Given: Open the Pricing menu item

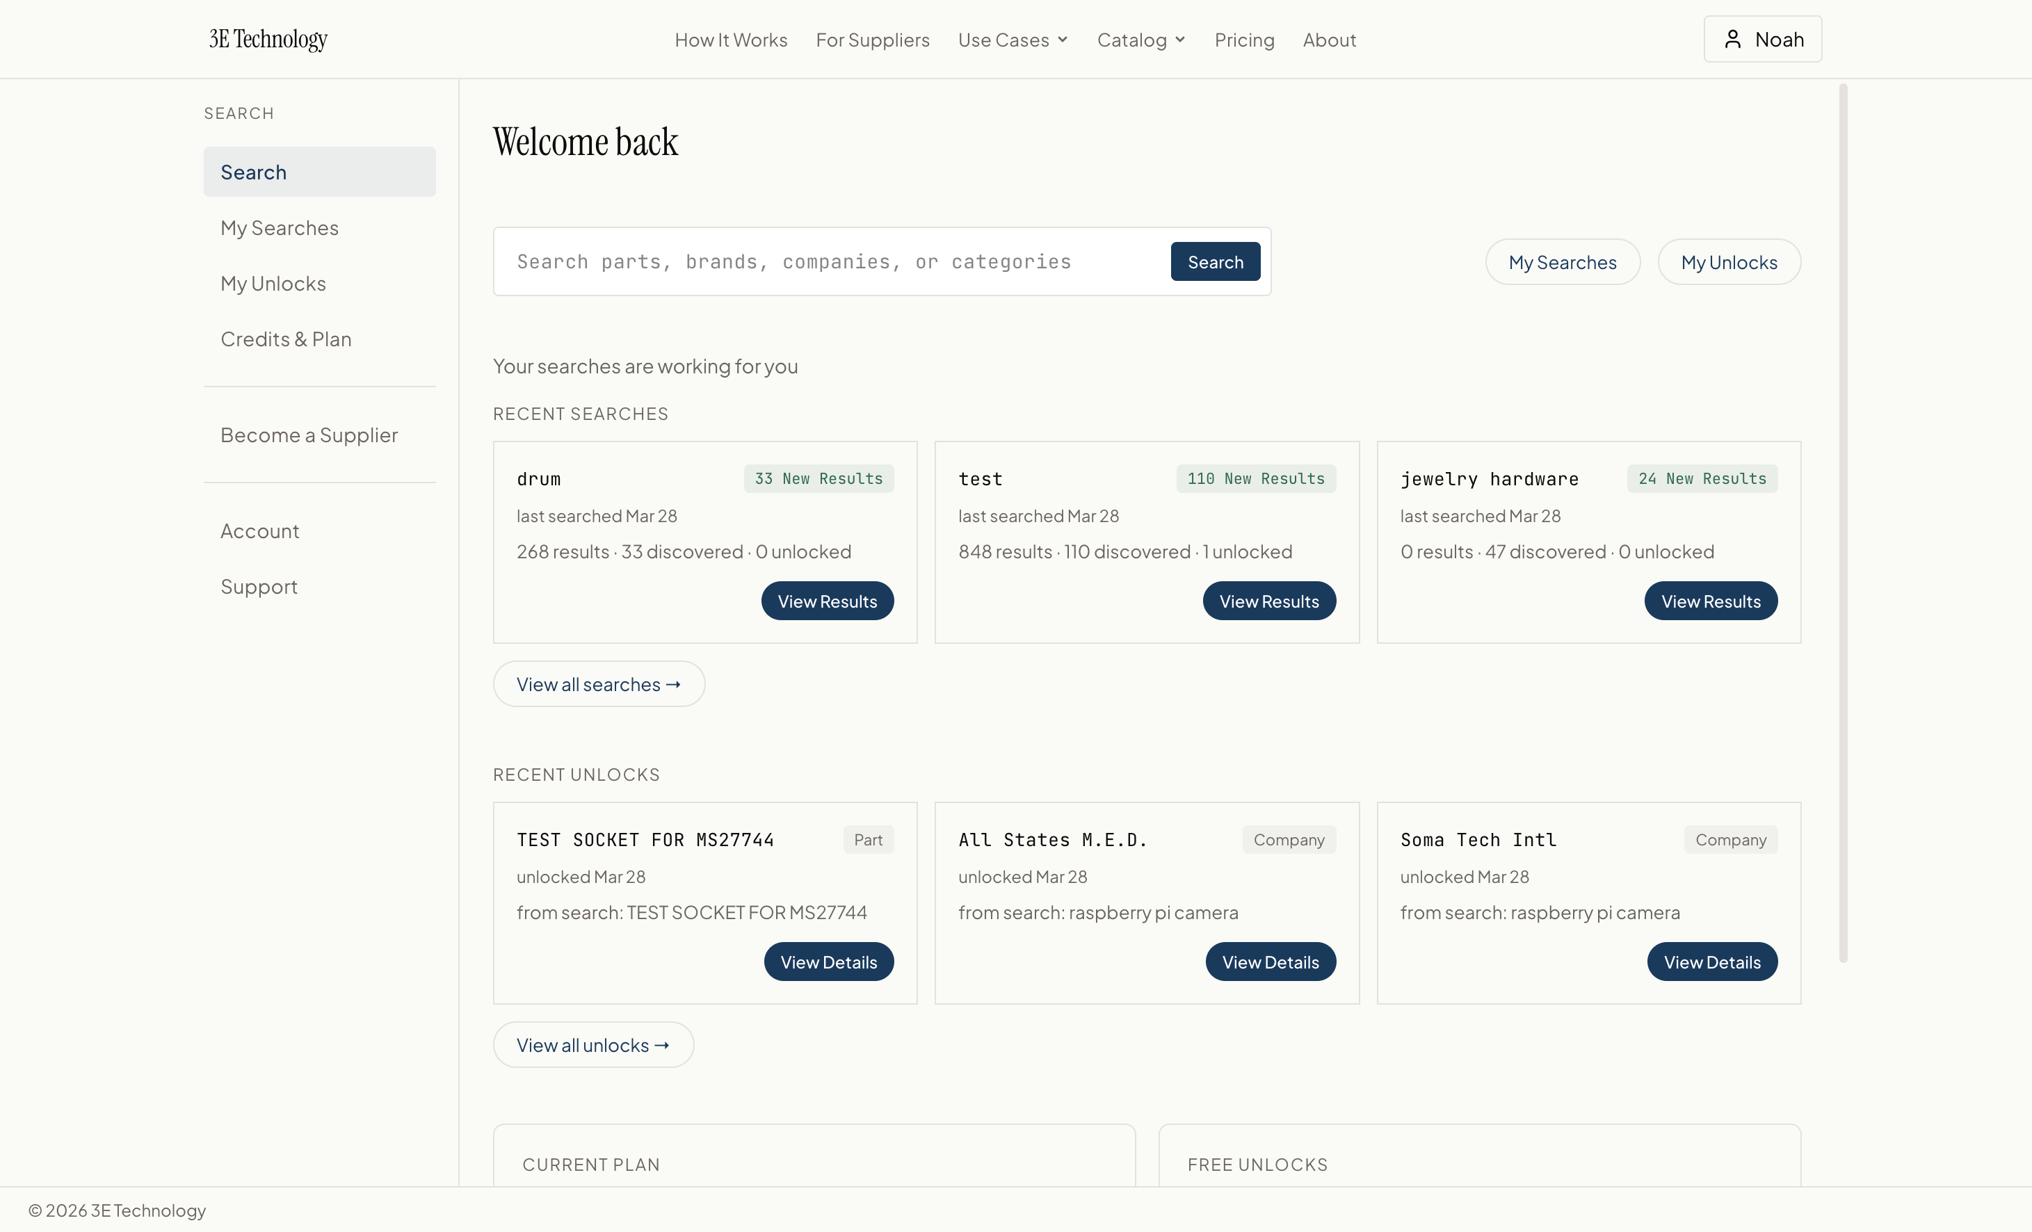Looking at the screenshot, I should click(1243, 40).
